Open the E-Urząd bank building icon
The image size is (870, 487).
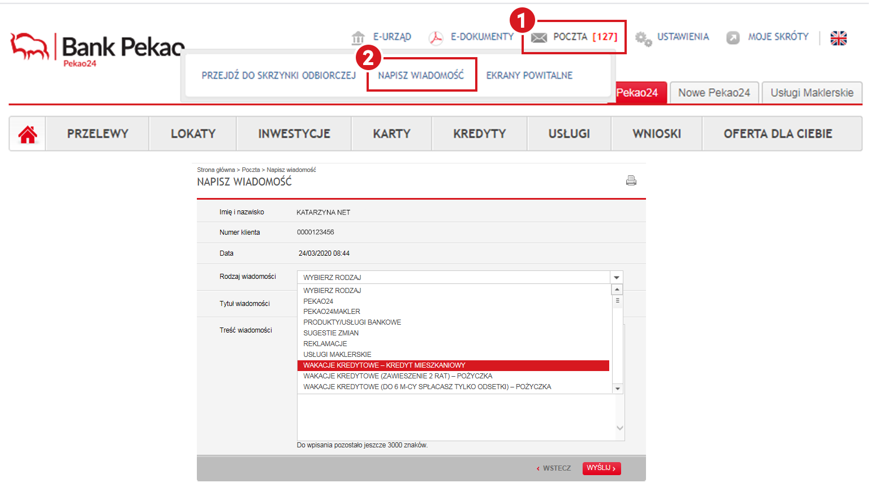pyautogui.click(x=358, y=38)
